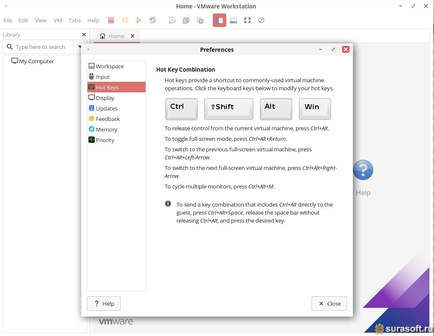
Task: Toggle the Alt hot key
Action: (x=276, y=109)
